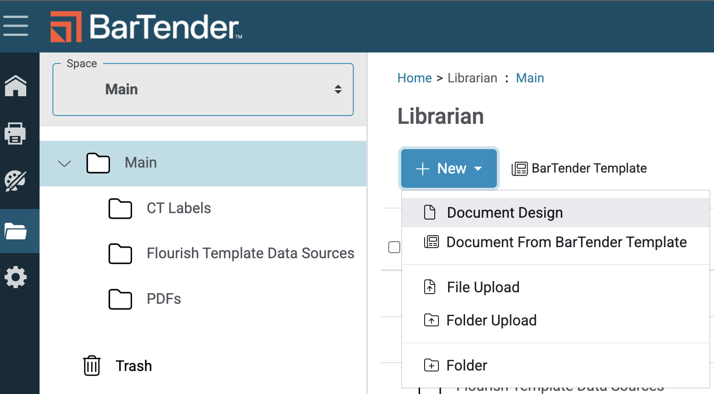714x394 pixels.
Task: Tick the select-all checkbox in file list
Action: [x=394, y=247]
